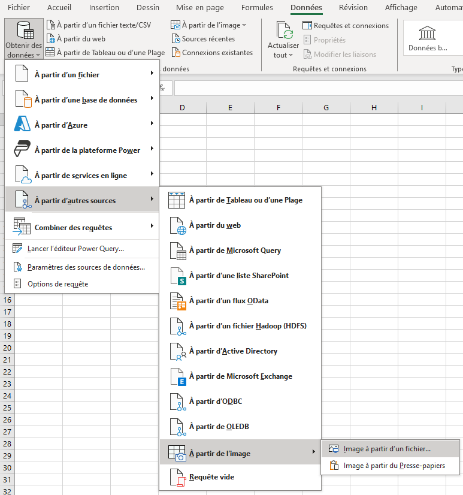Expand À partir d'une base de données arrow
Screen dimensions: 463x495
coord(152,98)
